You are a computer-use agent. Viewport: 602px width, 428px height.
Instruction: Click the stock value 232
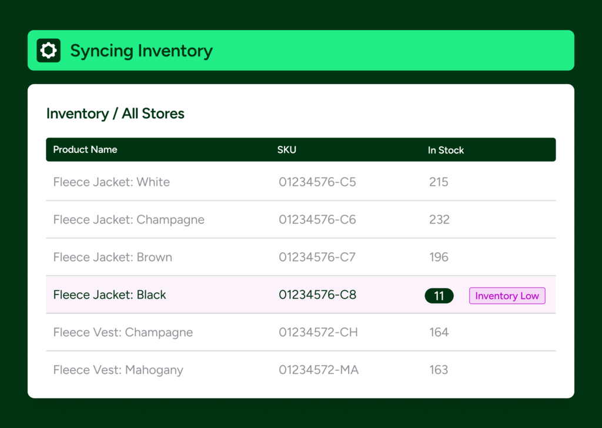(x=439, y=220)
